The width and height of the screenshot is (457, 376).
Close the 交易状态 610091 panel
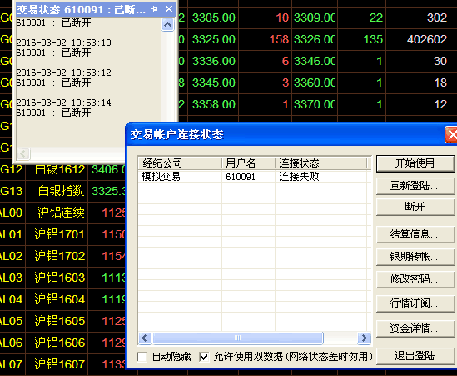[169, 9]
